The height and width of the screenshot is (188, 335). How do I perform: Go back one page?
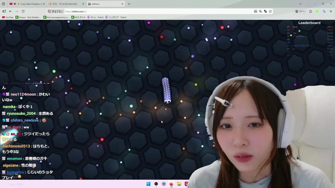click(10, 11)
